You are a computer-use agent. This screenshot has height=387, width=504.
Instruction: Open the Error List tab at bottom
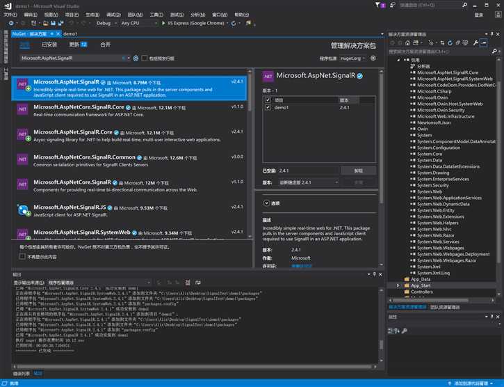click(22, 374)
